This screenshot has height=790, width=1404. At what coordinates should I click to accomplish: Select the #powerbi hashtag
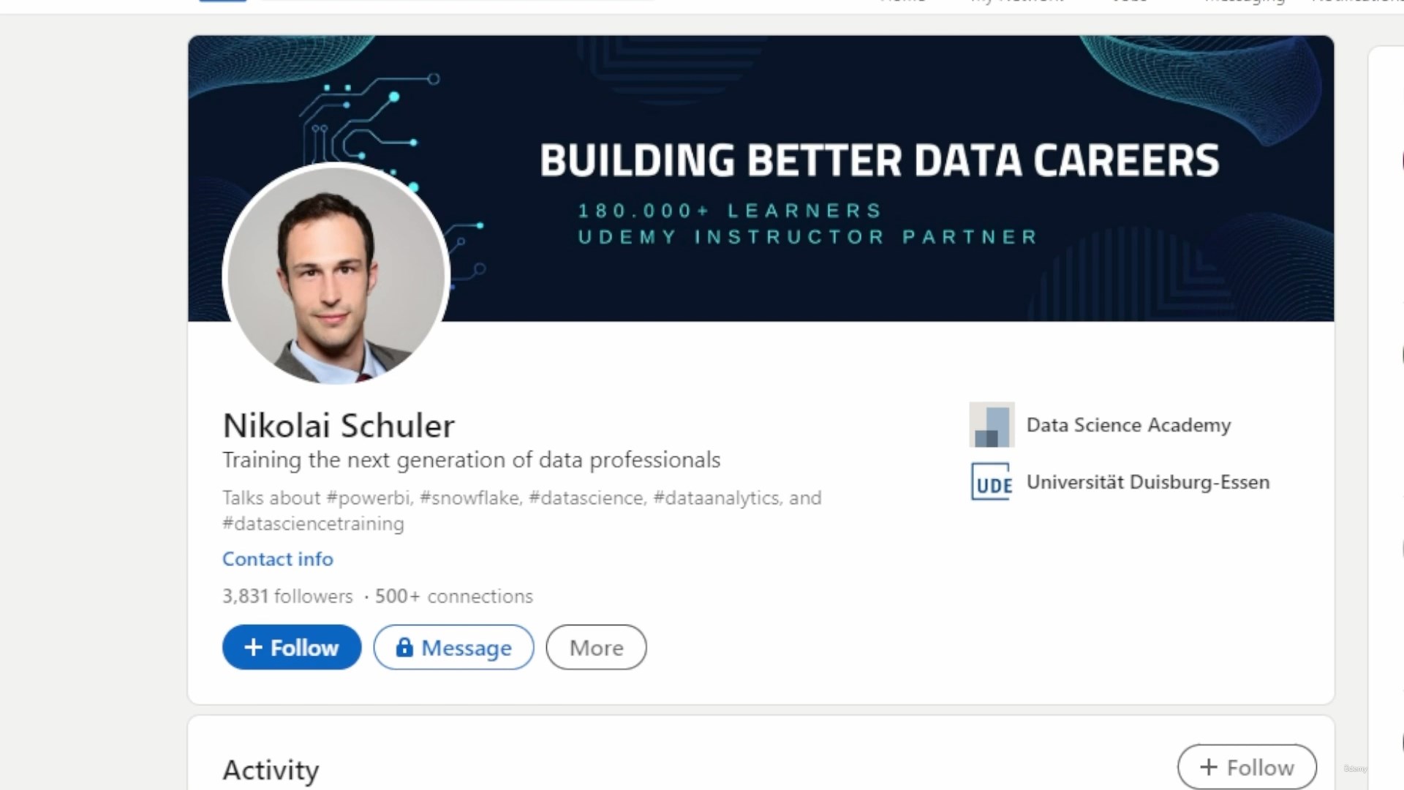click(370, 498)
